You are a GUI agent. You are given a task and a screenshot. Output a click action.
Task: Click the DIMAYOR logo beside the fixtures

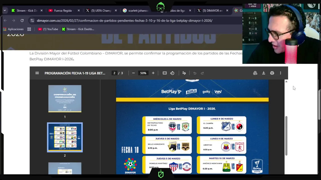(130, 166)
